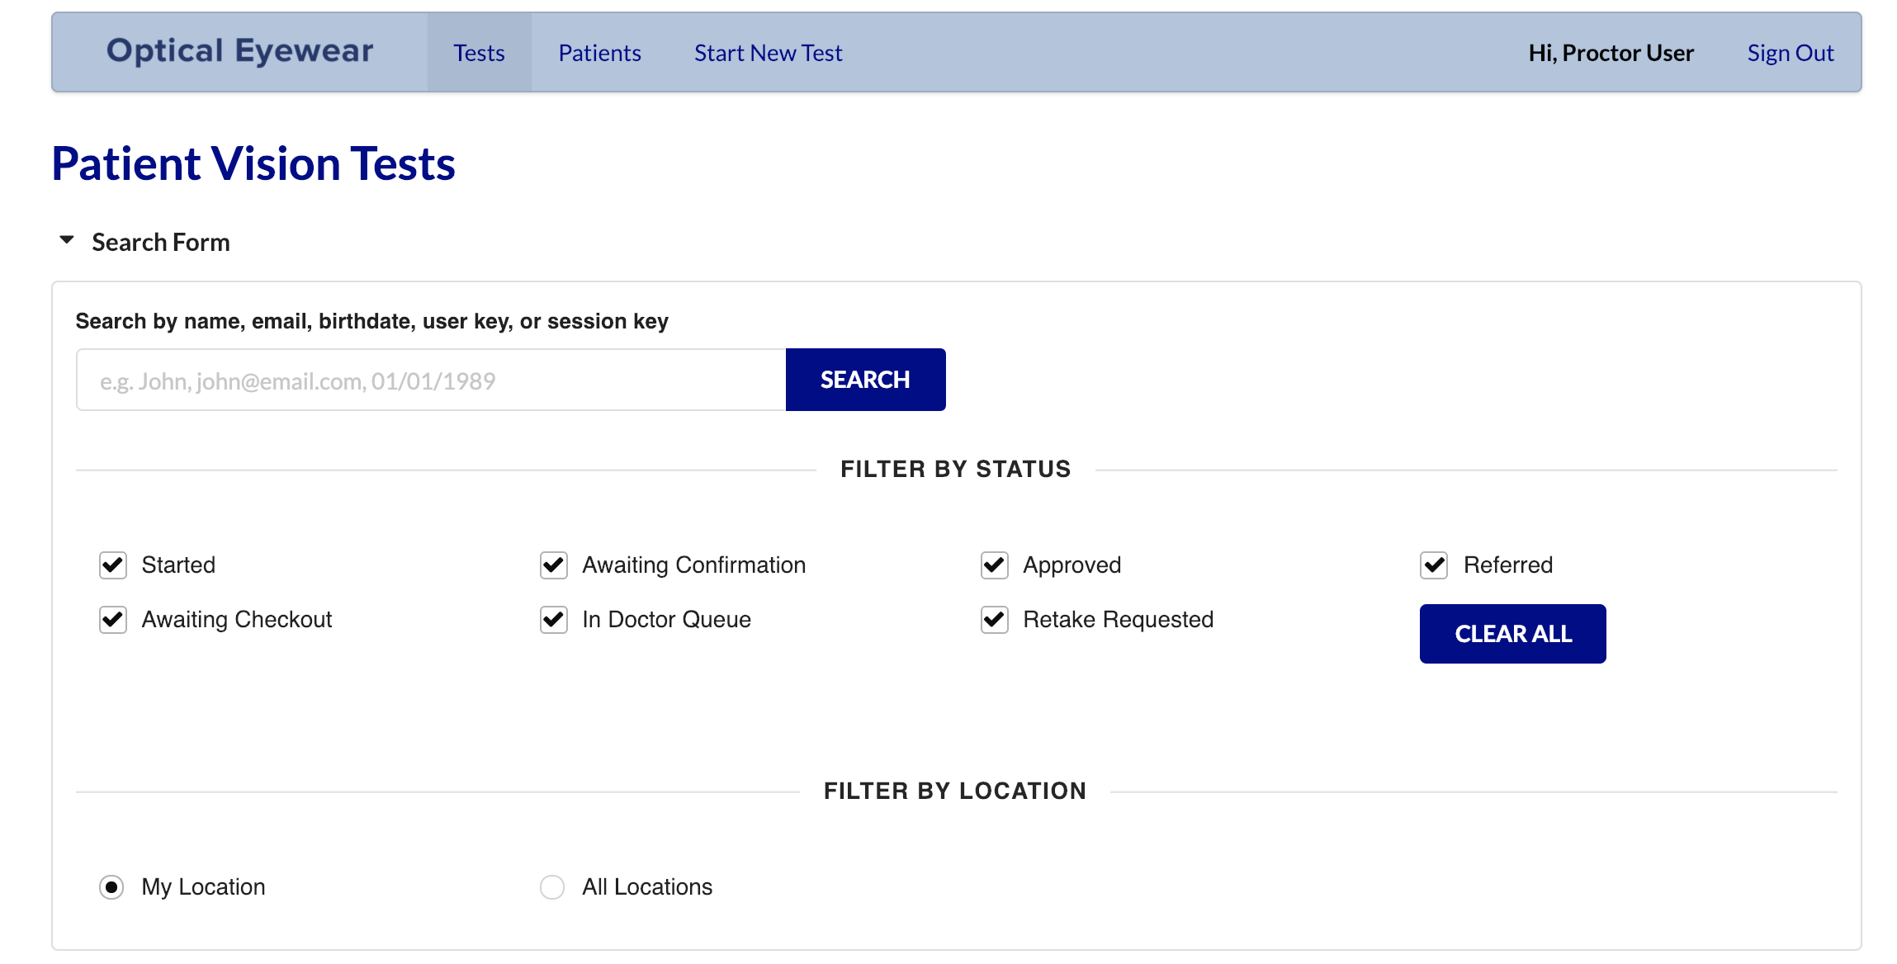Uncheck the Started status checkbox
Screen dimensions: 1897x964
pos(113,565)
